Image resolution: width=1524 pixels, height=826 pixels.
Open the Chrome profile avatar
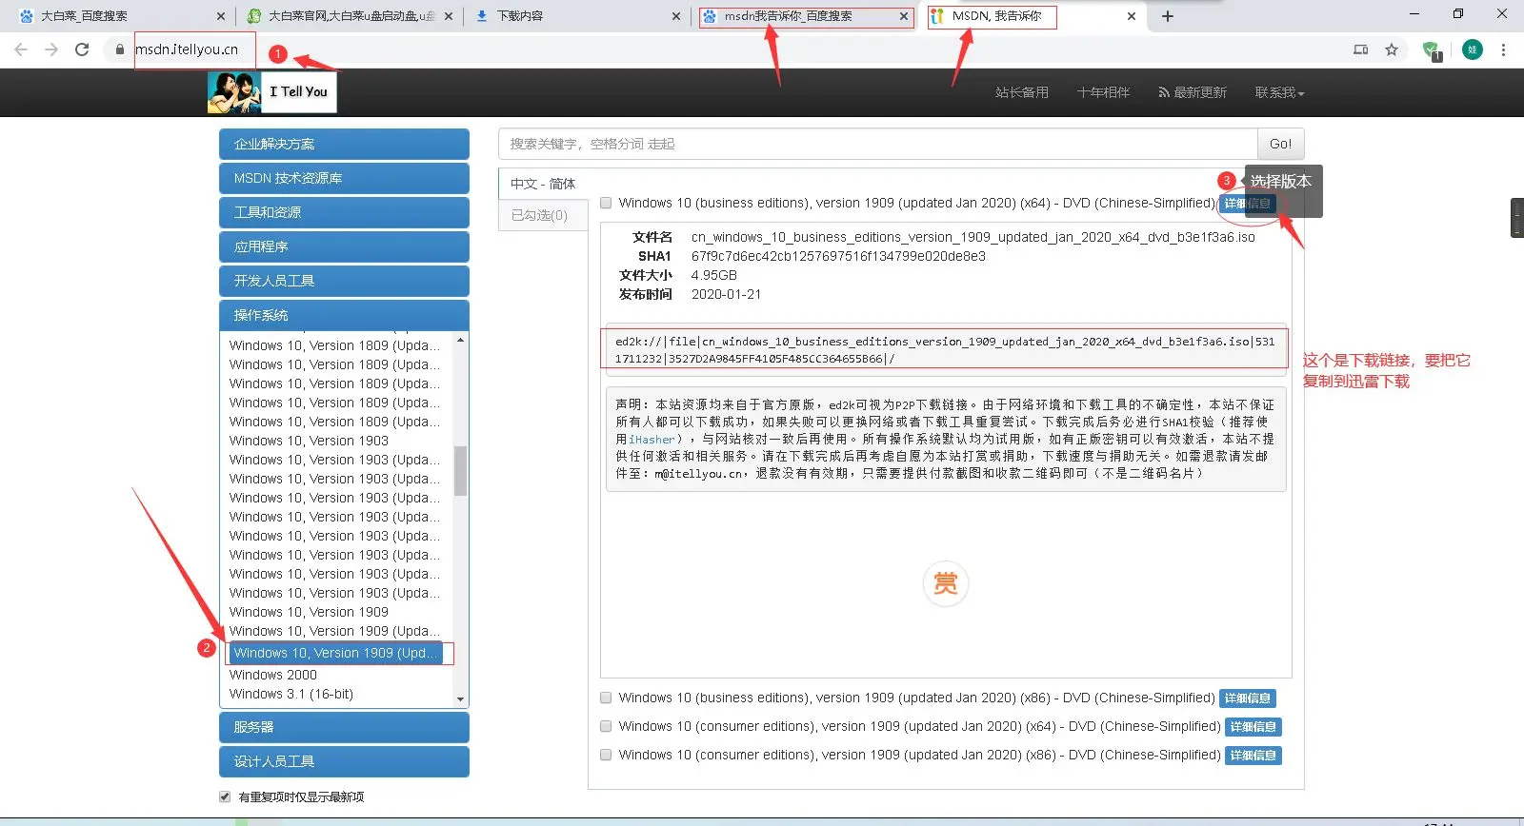(x=1473, y=49)
